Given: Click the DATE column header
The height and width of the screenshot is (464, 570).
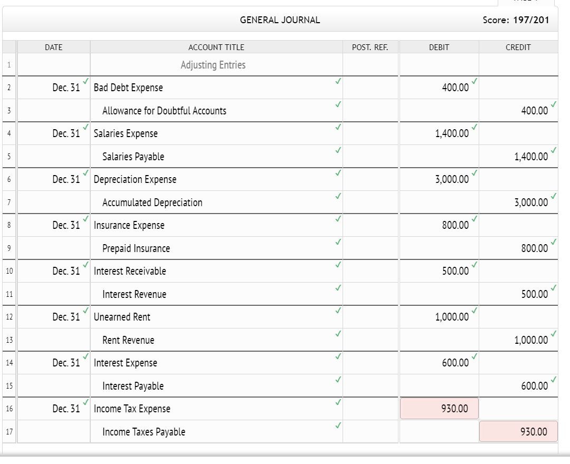Looking at the screenshot, I should (53, 47).
